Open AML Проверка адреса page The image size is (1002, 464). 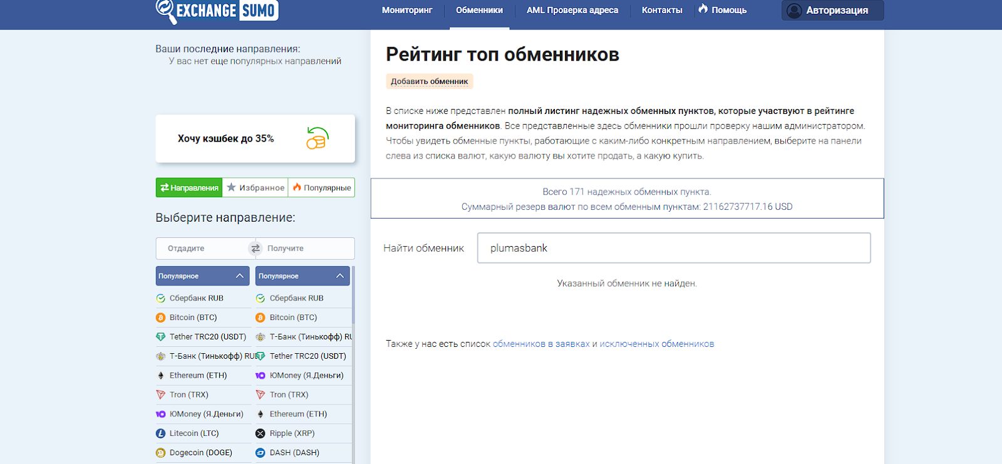pyautogui.click(x=572, y=10)
